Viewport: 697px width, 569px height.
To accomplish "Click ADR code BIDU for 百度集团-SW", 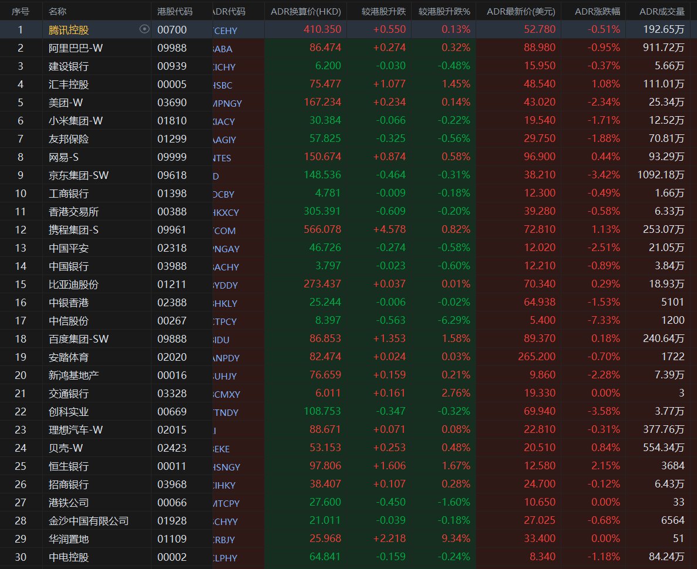I will (x=223, y=339).
